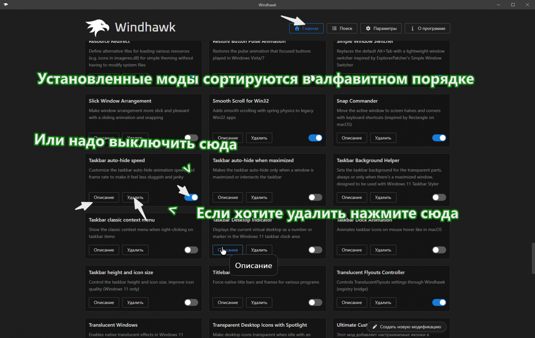Select the Snap Commander title

pyautogui.click(x=357, y=101)
